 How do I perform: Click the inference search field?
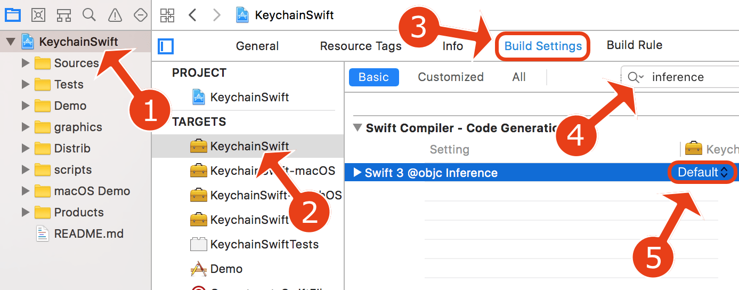pos(680,77)
